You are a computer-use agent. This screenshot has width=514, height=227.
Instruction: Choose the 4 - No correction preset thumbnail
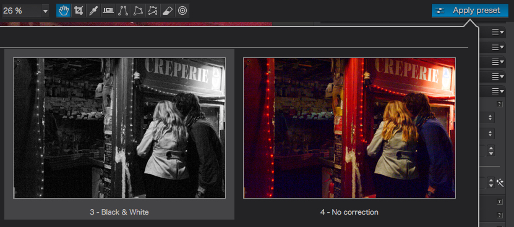tap(349, 128)
